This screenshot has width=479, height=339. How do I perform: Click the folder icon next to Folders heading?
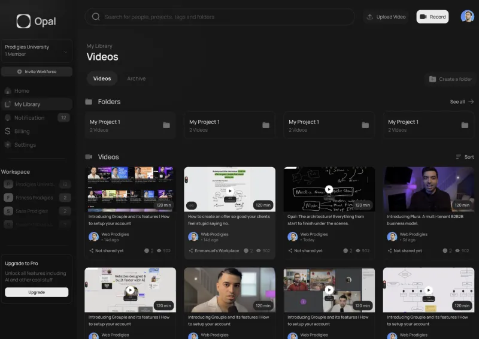pos(89,101)
